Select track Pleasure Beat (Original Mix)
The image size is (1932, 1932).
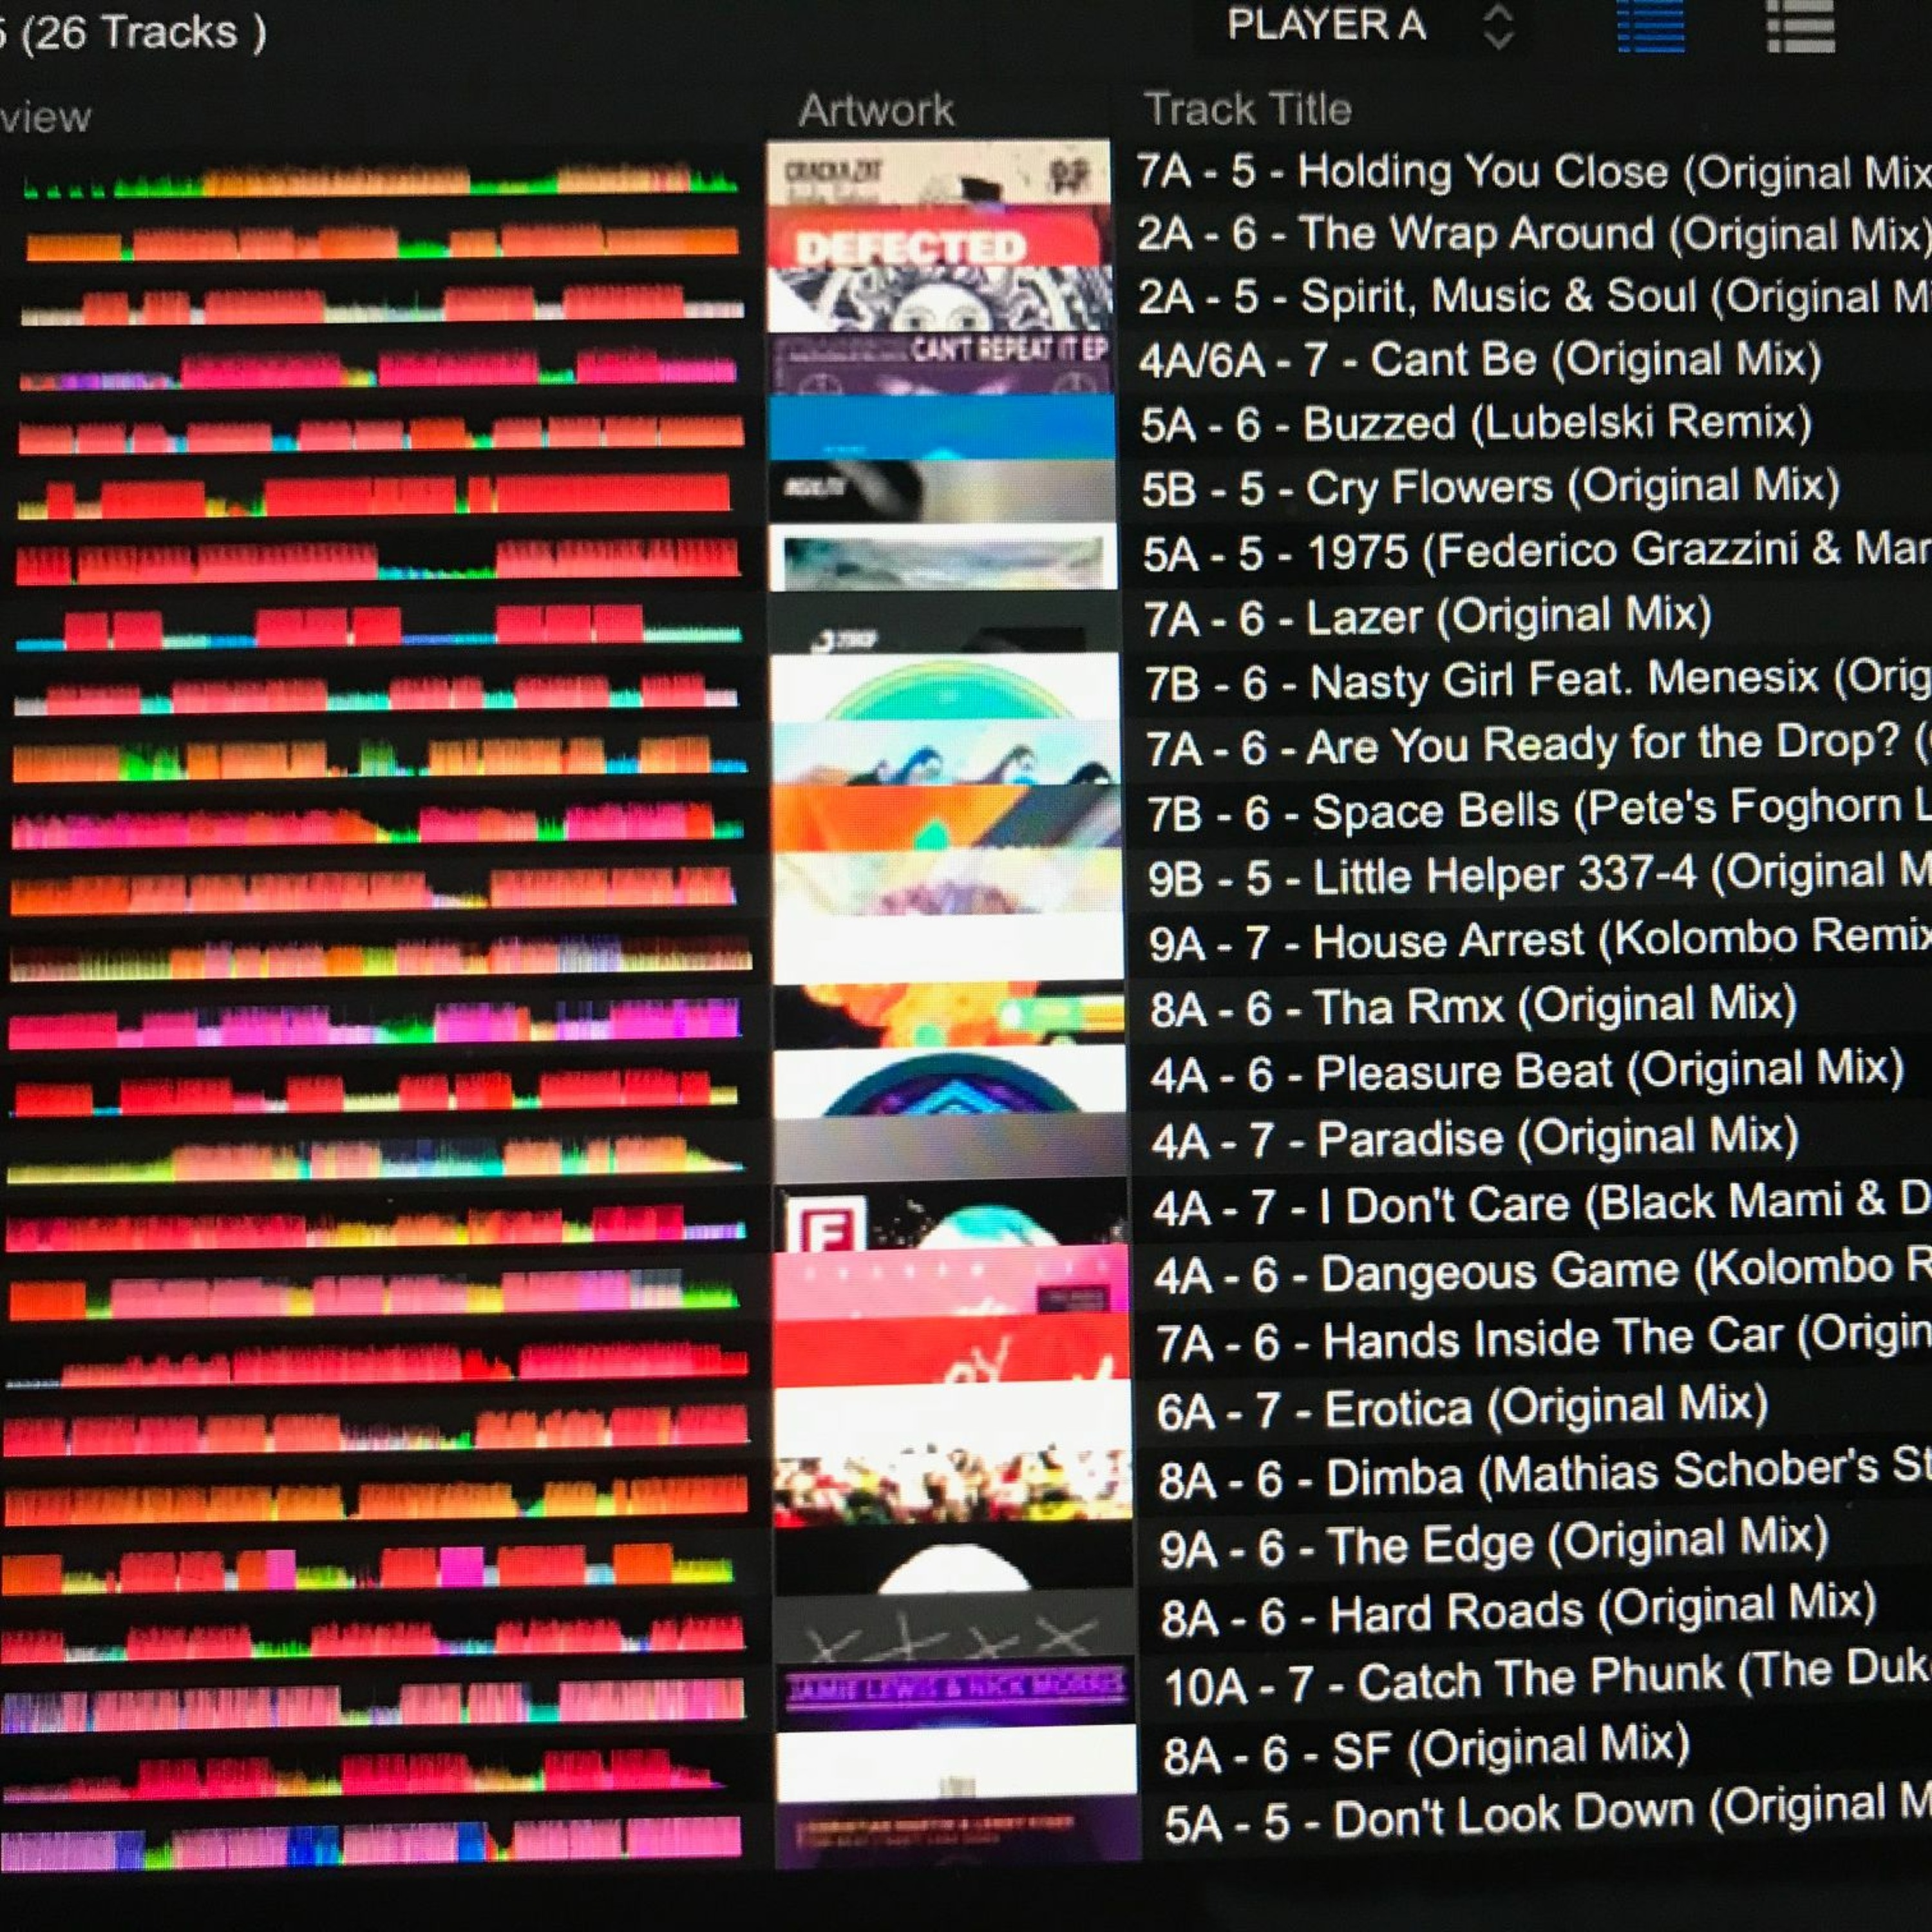(x=1527, y=1073)
